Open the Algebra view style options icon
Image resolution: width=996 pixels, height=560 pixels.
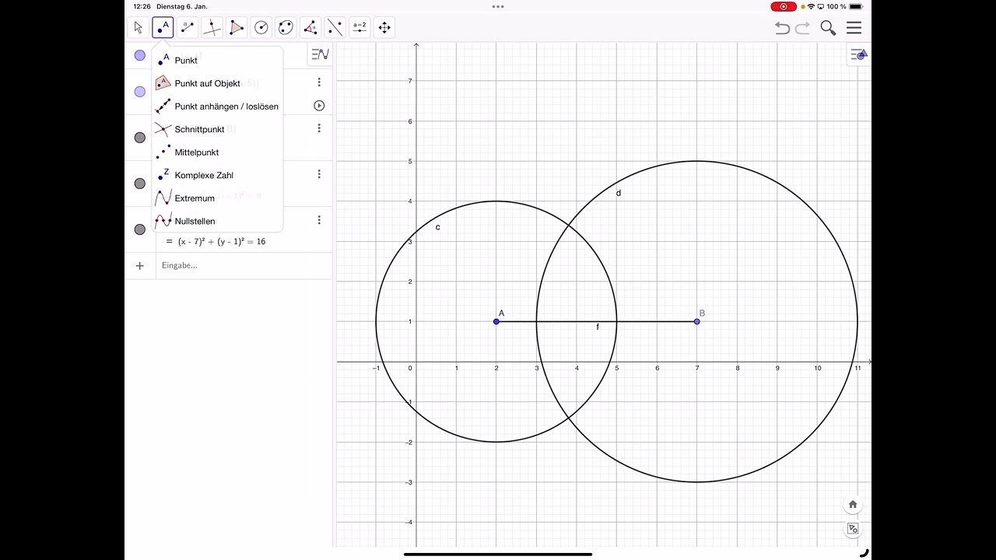320,54
